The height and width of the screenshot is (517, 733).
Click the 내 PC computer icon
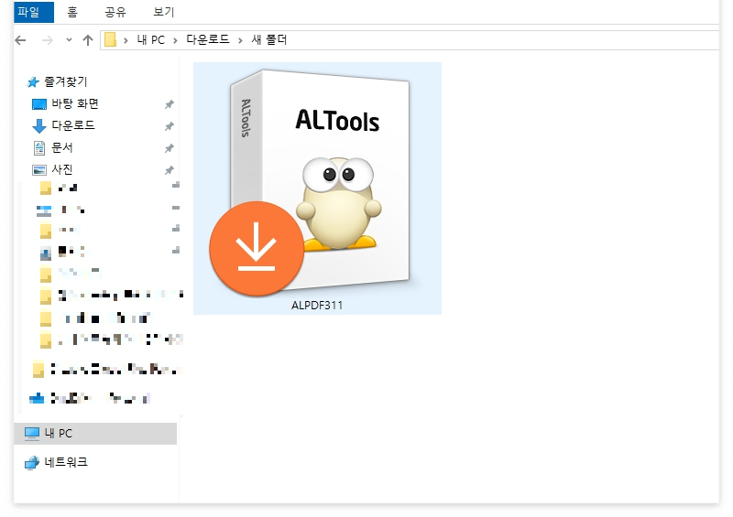click(x=32, y=434)
